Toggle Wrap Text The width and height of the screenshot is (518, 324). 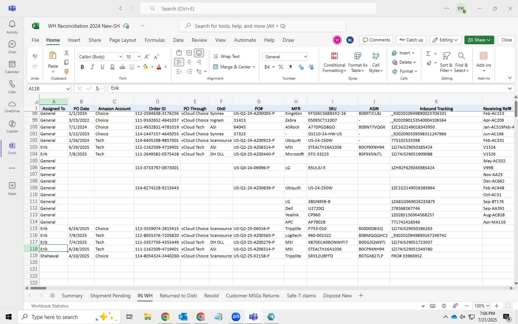coord(226,57)
